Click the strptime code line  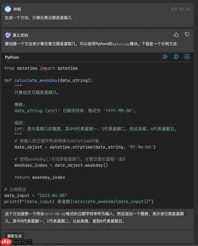[85, 147]
